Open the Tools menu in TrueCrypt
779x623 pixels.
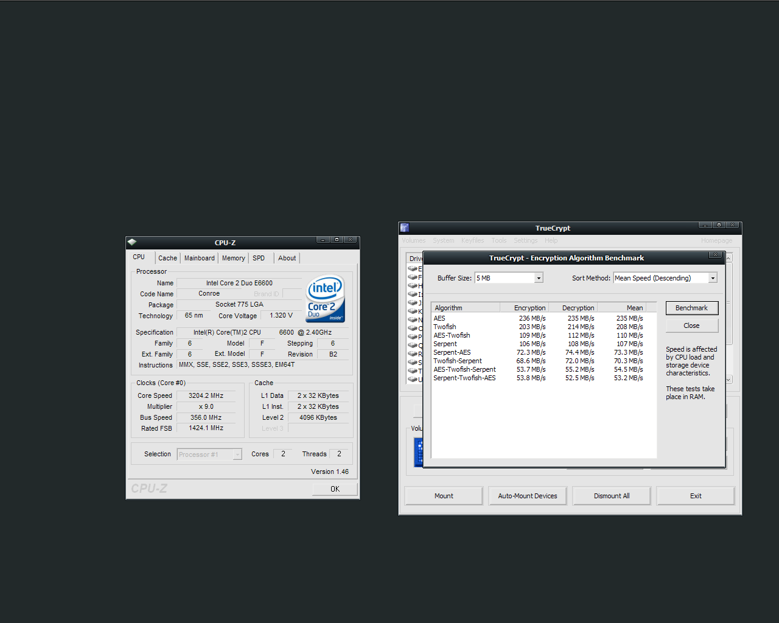499,240
